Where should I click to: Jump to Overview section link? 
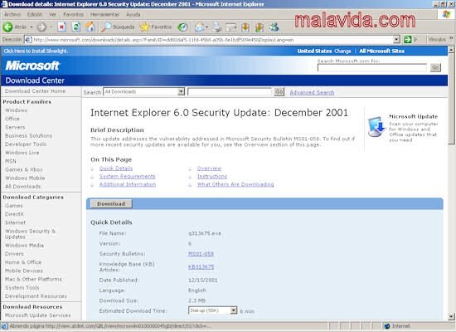[209, 168]
